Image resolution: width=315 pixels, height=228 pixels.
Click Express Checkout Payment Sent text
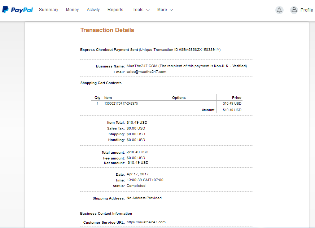pyautogui.click(x=109, y=50)
